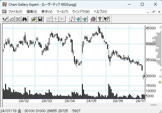Click the document icon left of ファイル menu
Image resolution: width=162 pixels, height=113 pixels.
click(x=4, y=11)
